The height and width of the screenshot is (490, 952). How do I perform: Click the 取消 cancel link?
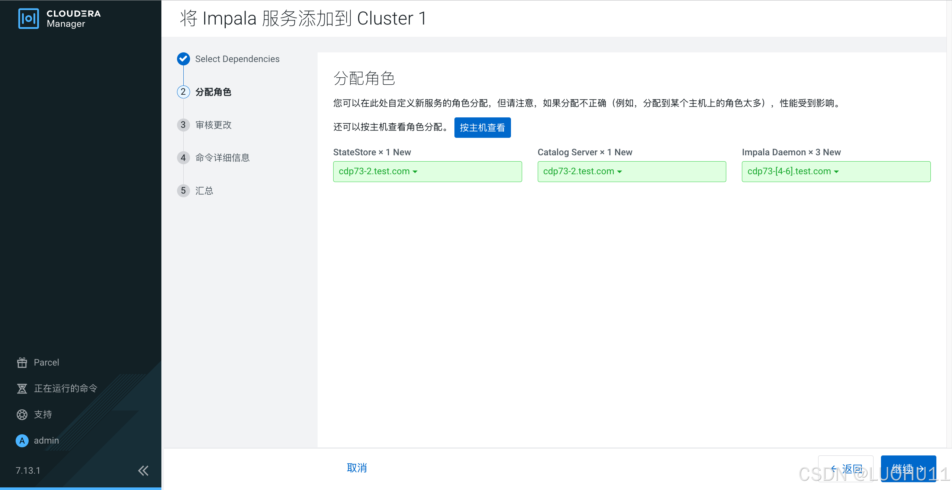point(357,468)
